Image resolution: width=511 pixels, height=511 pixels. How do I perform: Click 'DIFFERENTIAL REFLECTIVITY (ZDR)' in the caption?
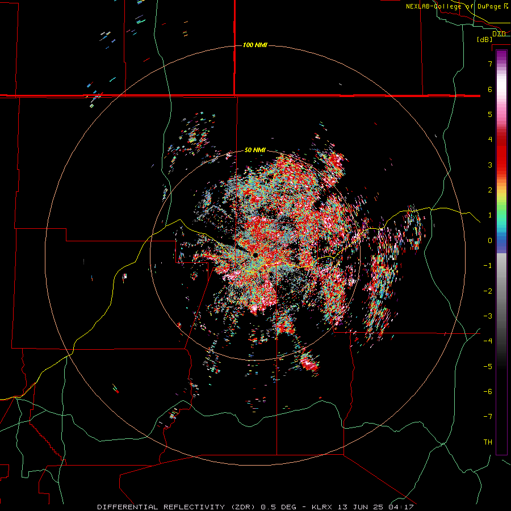coord(177,507)
